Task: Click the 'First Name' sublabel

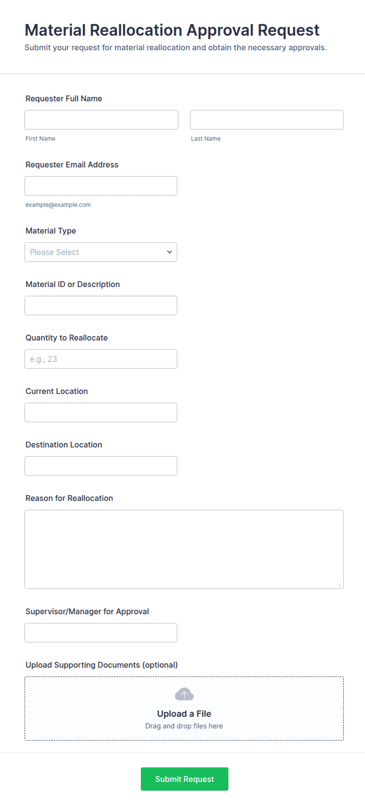Action: pyautogui.click(x=40, y=139)
